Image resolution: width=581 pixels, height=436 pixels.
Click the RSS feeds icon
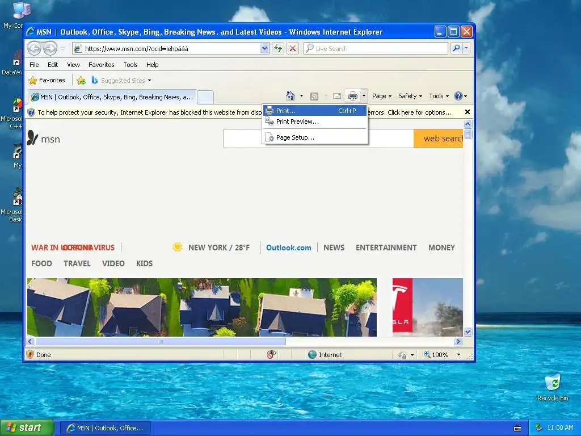314,97
